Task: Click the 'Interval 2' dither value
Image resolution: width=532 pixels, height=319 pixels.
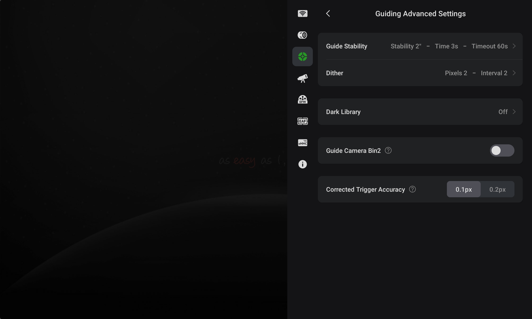Action: click(494, 73)
